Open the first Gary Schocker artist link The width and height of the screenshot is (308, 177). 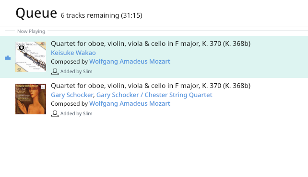pos(72,95)
